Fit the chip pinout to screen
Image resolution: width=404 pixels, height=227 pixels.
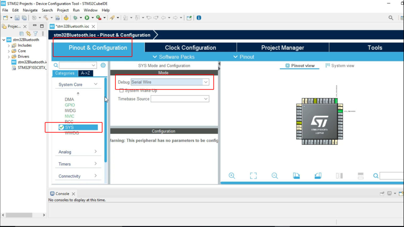pos(253,176)
